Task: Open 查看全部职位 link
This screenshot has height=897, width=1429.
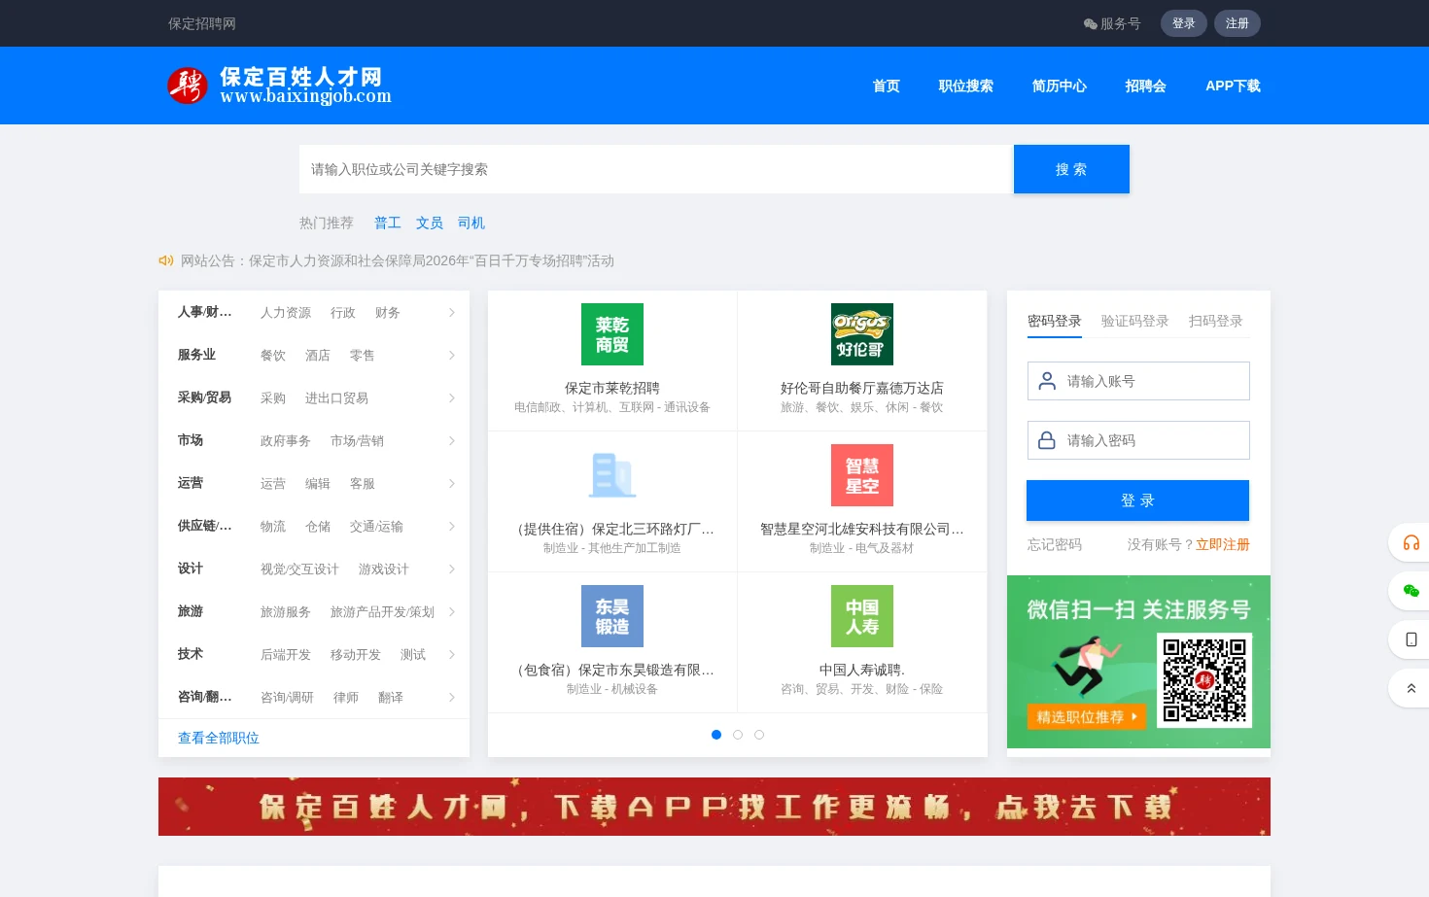Action: [219, 738]
